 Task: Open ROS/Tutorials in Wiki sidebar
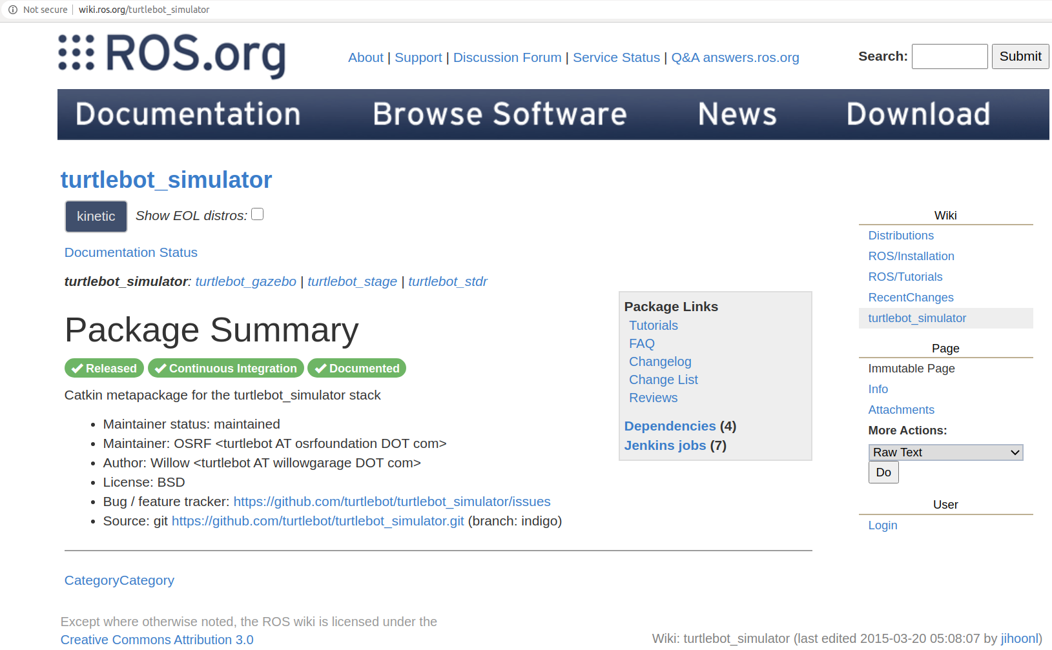click(905, 277)
